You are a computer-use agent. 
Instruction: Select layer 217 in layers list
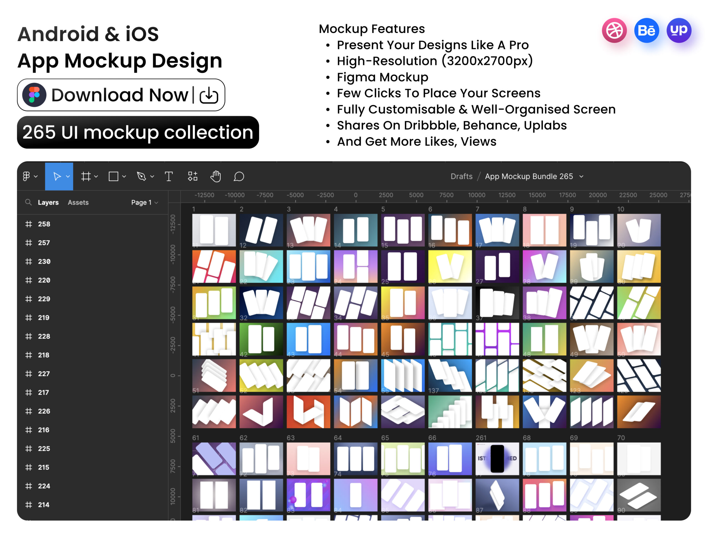(92, 392)
